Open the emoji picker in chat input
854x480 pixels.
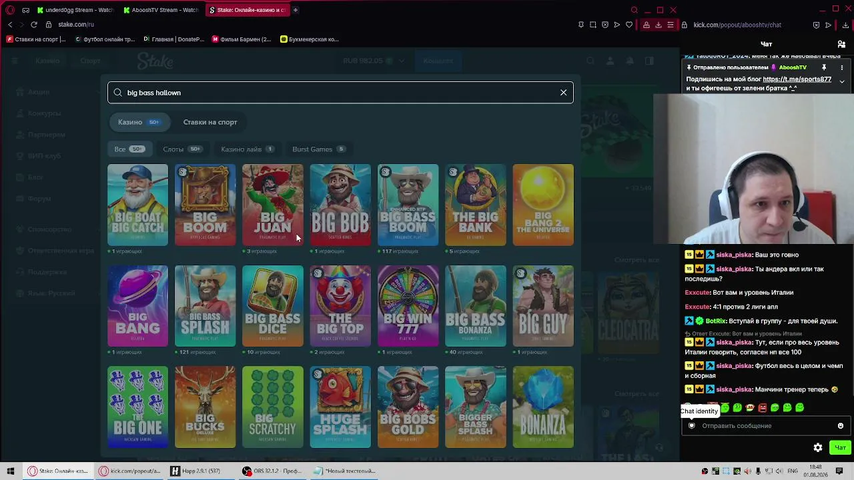tap(840, 425)
